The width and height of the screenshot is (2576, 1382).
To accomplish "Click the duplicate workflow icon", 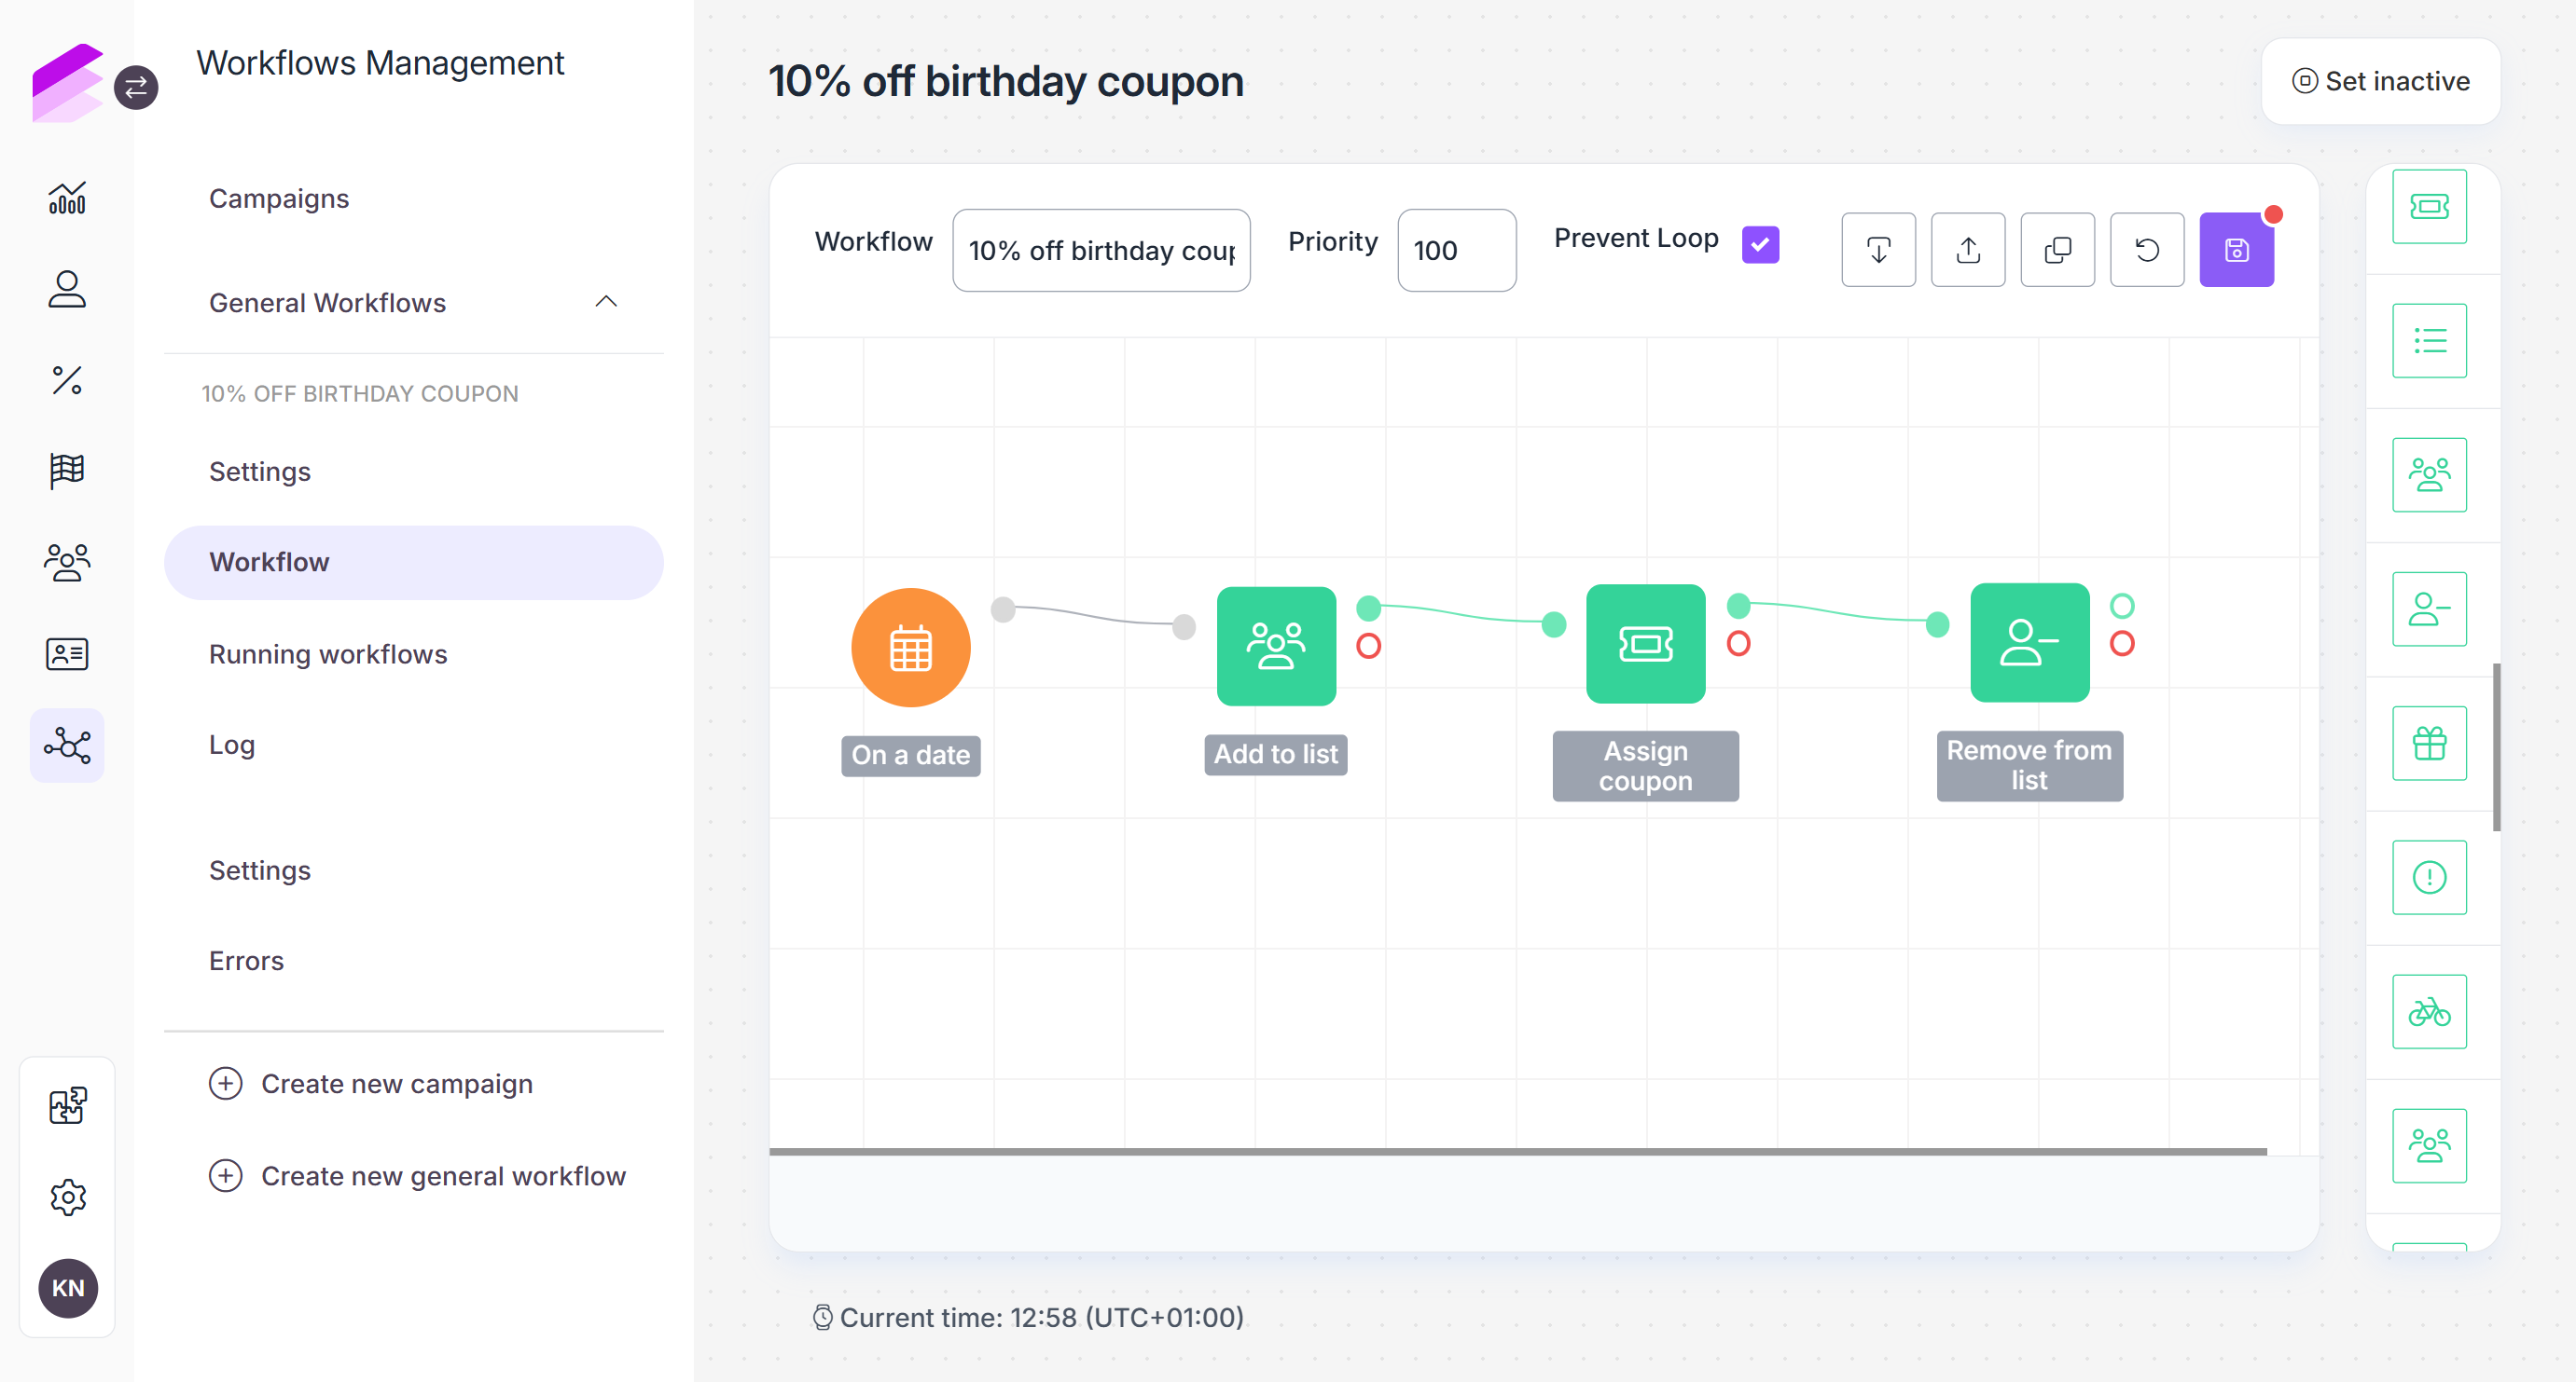I will tap(2057, 250).
